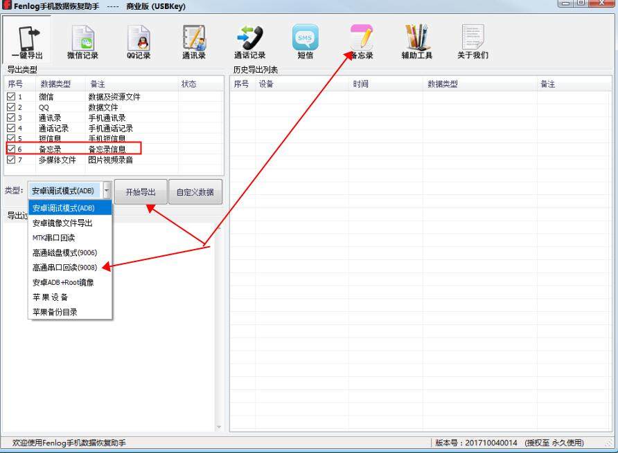The width and height of the screenshot is (618, 453).
Task: Toggle checkbox for row 4 通话记录
Action: [11, 128]
